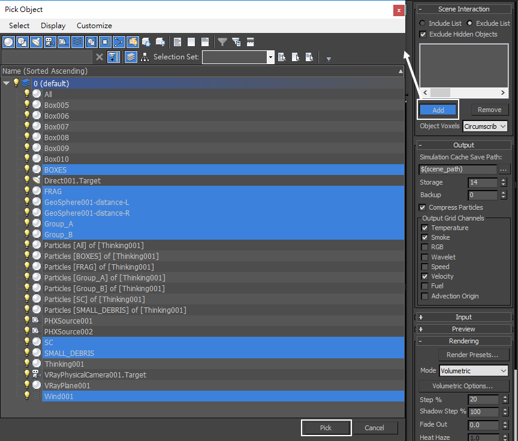Toggle the selection filter funnel button
Viewport: 518px width, 441px height.
coord(113,57)
